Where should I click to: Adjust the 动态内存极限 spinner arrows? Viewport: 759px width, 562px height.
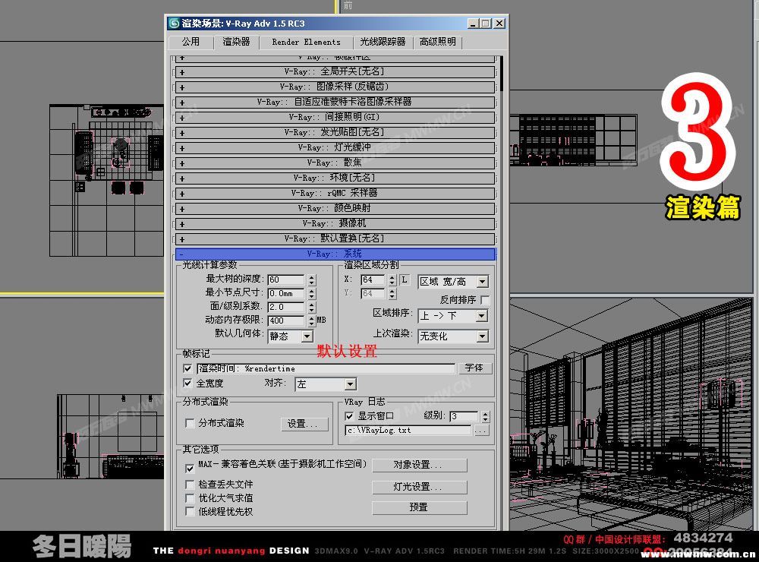click(311, 320)
